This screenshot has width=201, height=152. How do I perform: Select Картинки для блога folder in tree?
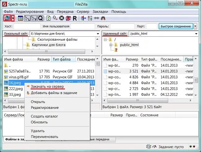click(x=49, y=45)
